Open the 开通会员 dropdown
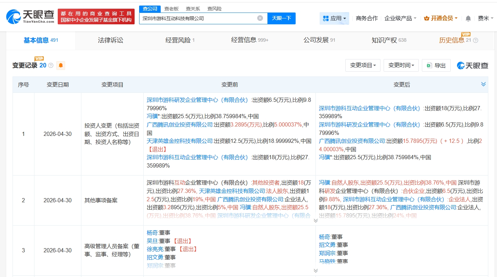Screen dimensions: 497x277 point(441,18)
